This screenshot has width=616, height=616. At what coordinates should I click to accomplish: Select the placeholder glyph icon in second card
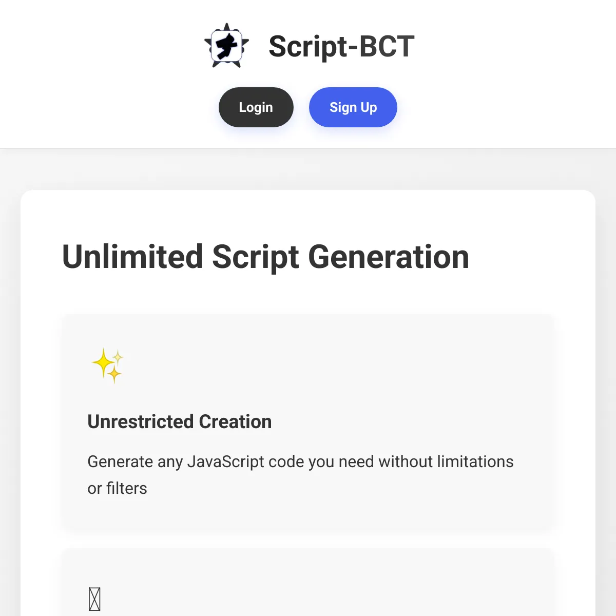94,599
